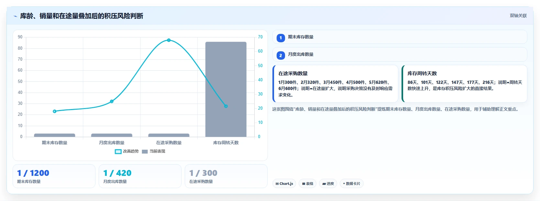Open the 在途采购数量 detail card
This screenshot has height=201, width=540.
coord(335,84)
